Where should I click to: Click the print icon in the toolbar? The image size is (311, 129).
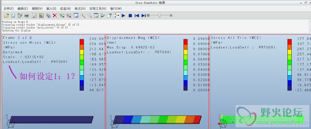[26, 15]
